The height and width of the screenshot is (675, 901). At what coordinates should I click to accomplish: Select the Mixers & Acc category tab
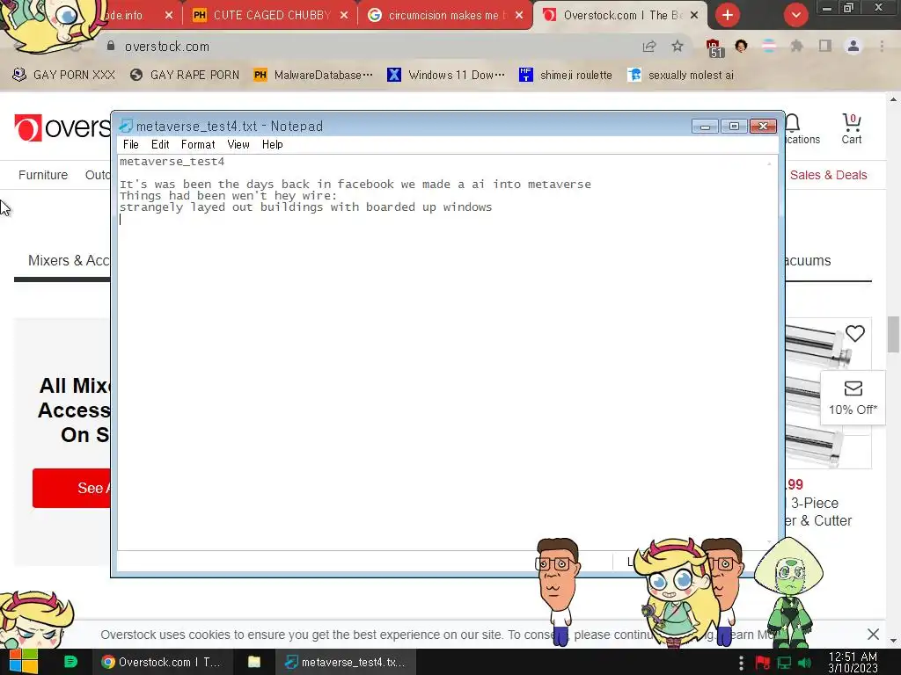point(69,260)
